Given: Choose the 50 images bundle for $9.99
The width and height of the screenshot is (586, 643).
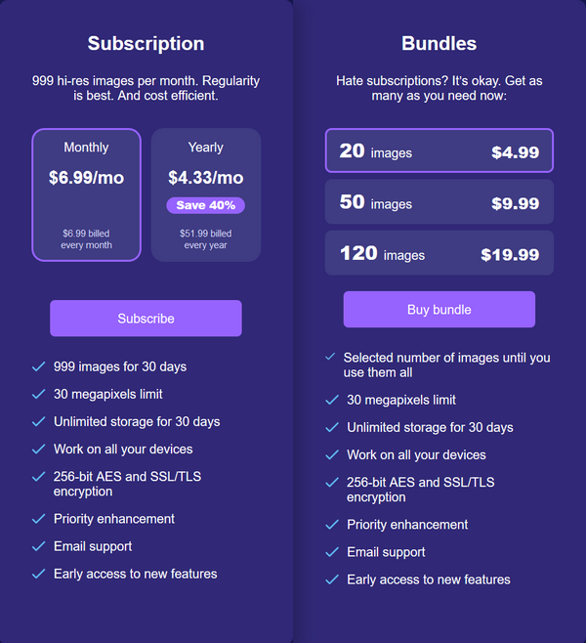Looking at the screenshot, I should [439, 202].
